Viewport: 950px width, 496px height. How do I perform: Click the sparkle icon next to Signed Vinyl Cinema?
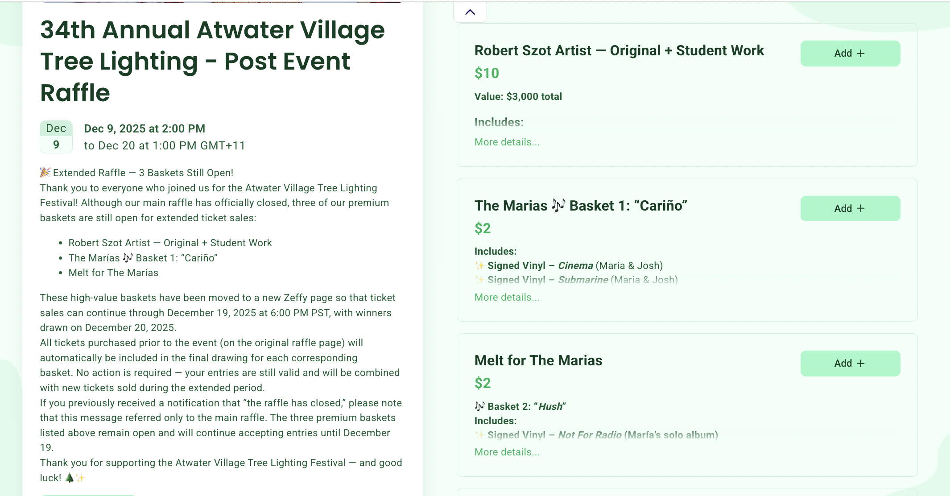pos(479,265)
